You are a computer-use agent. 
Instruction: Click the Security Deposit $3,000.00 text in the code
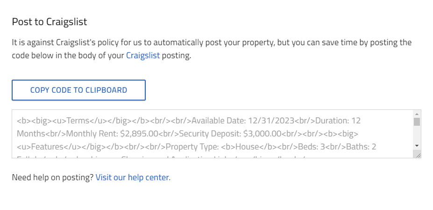click(230, 134)
